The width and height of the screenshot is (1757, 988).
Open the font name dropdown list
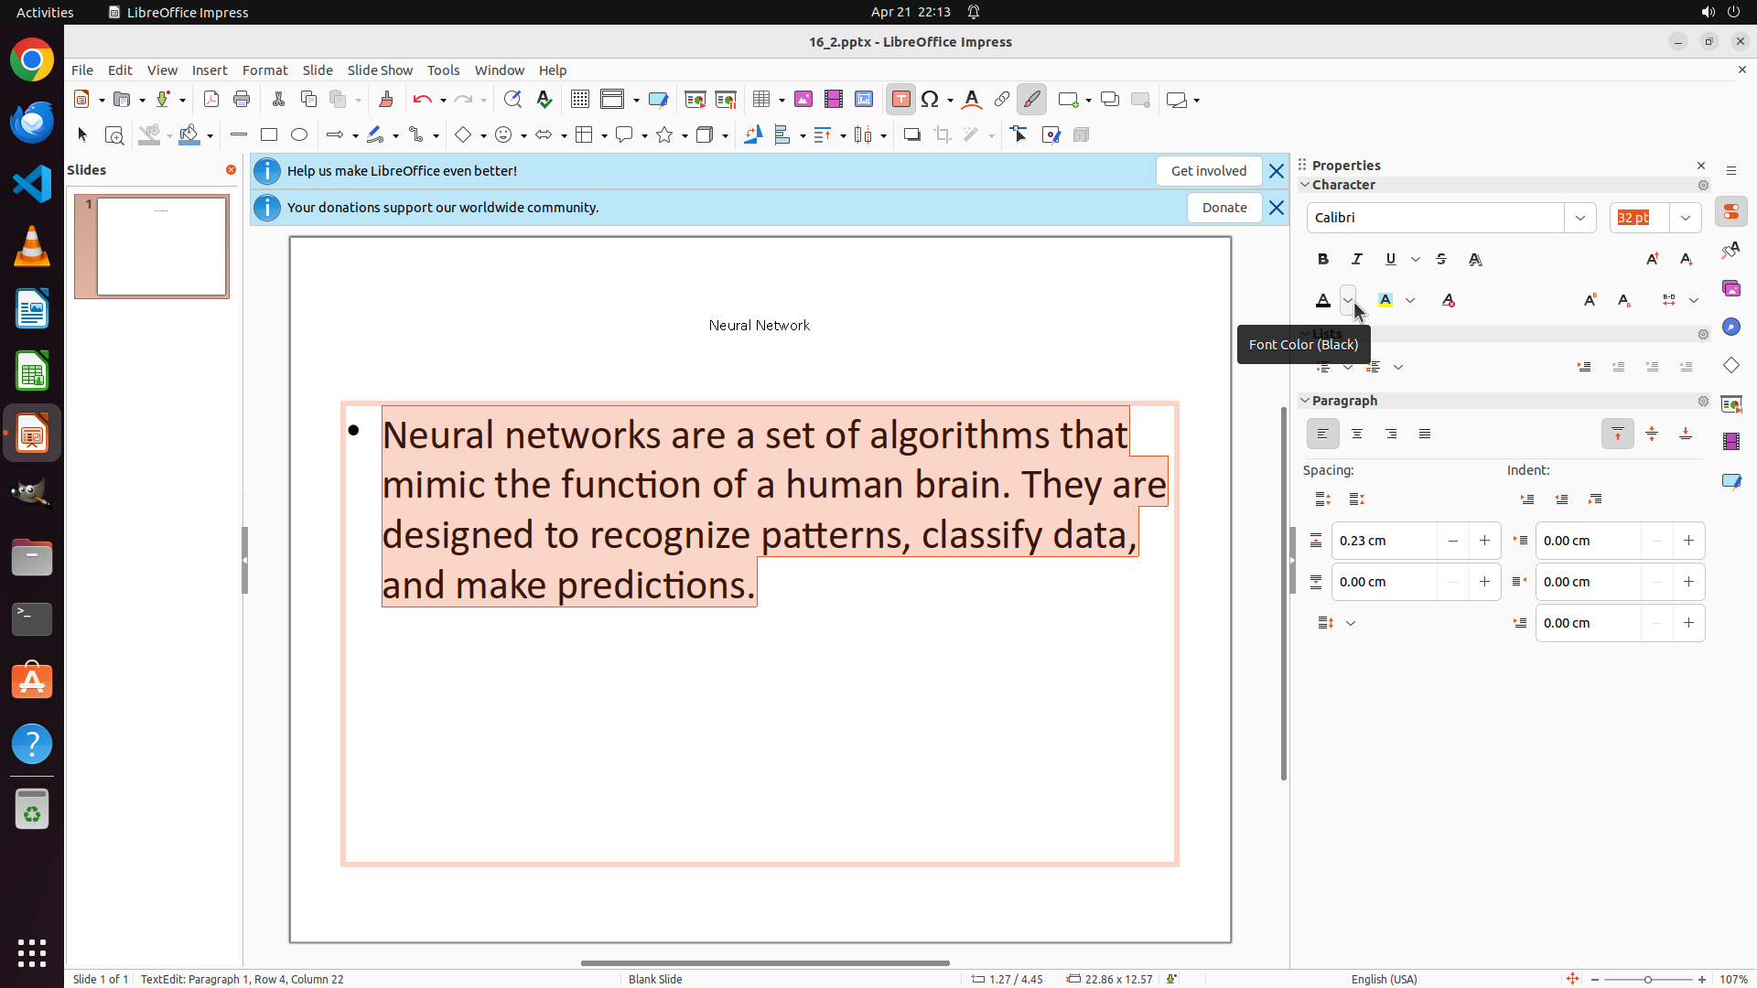point(1580,218)
